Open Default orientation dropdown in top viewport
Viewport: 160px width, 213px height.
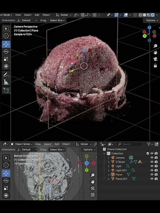click(x=27, y=20)
